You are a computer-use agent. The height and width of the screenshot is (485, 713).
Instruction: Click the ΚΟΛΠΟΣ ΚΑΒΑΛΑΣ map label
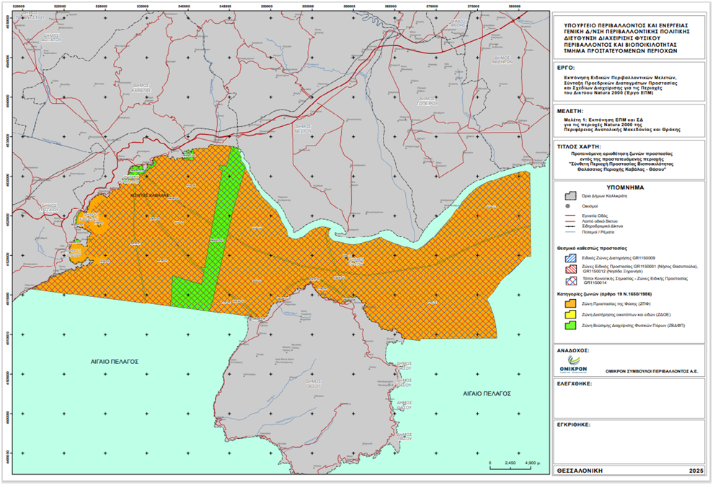point(149,195)
